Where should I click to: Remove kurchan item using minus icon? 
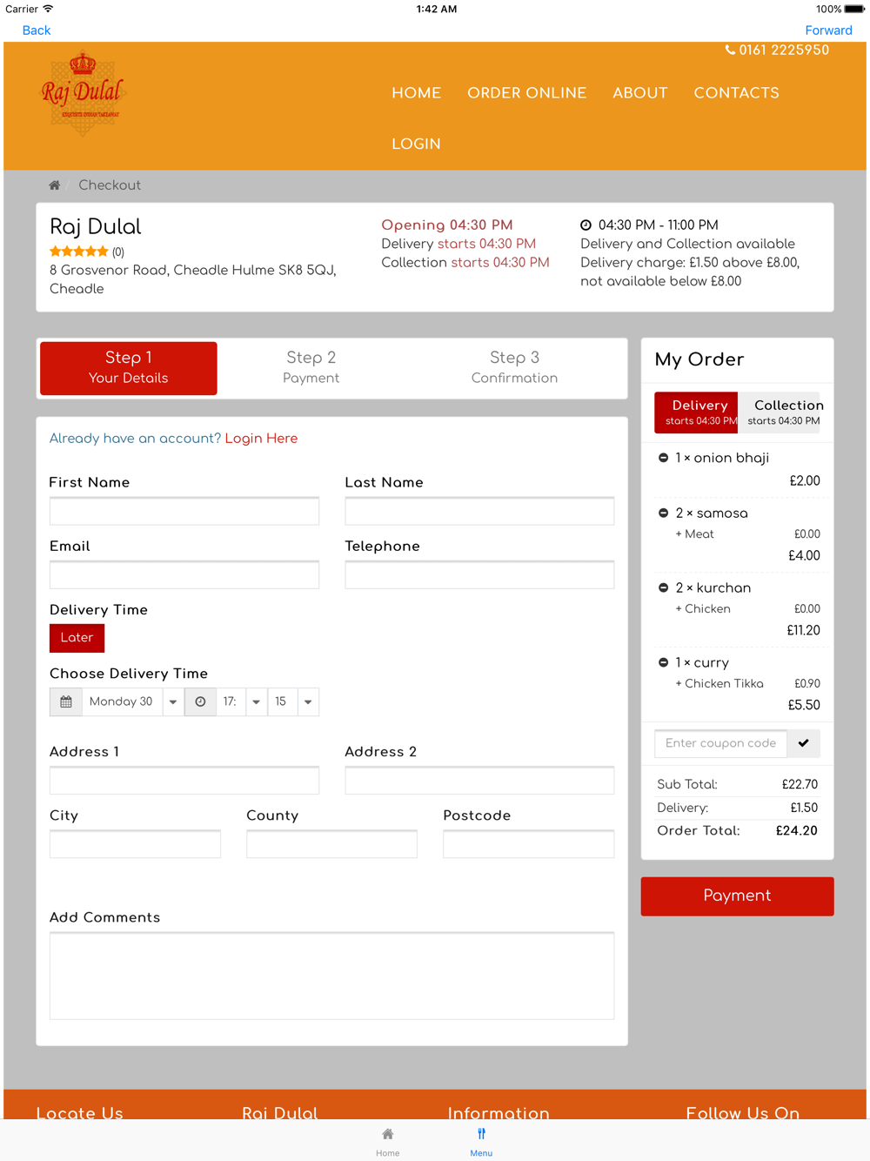click(x=664, y=588)
